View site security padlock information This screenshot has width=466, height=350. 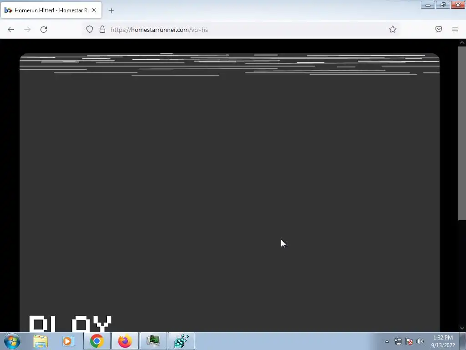102,29
